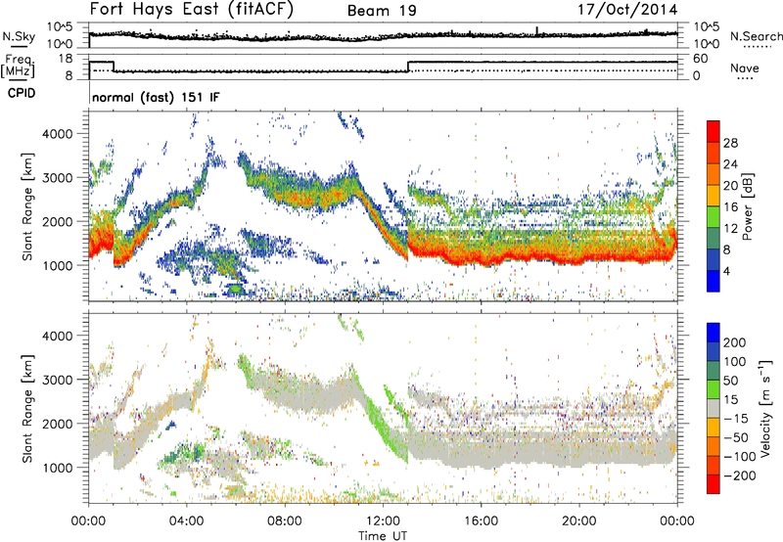Click the '18' frequency axis tick
The width and height of the screenshot is (783, 542).
point(66,59)
